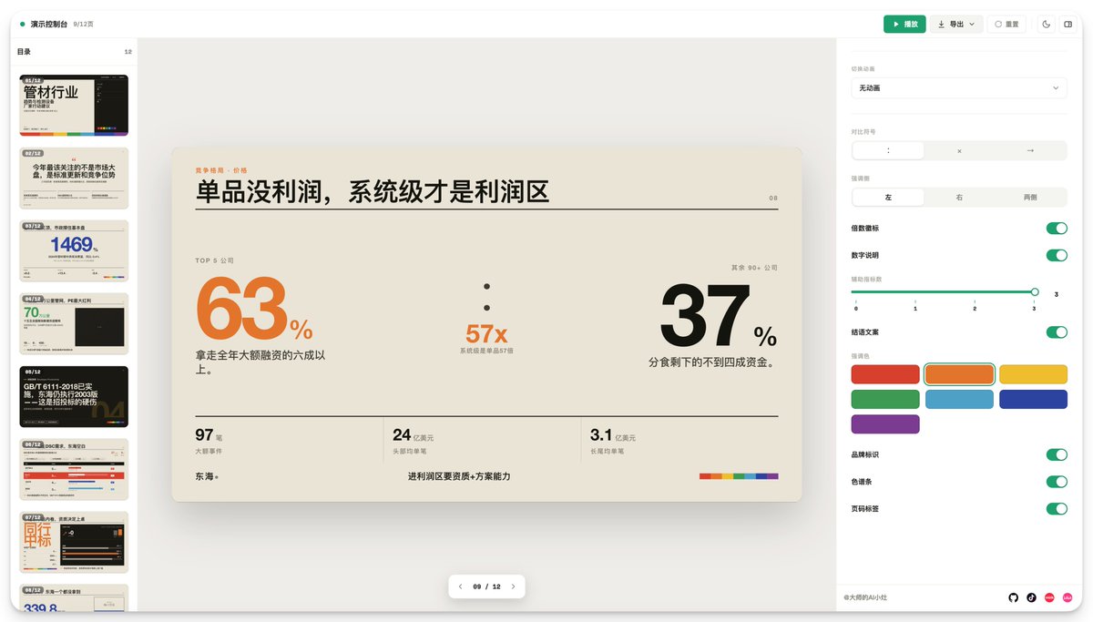Go to the next slide arrow

(513, 586)
